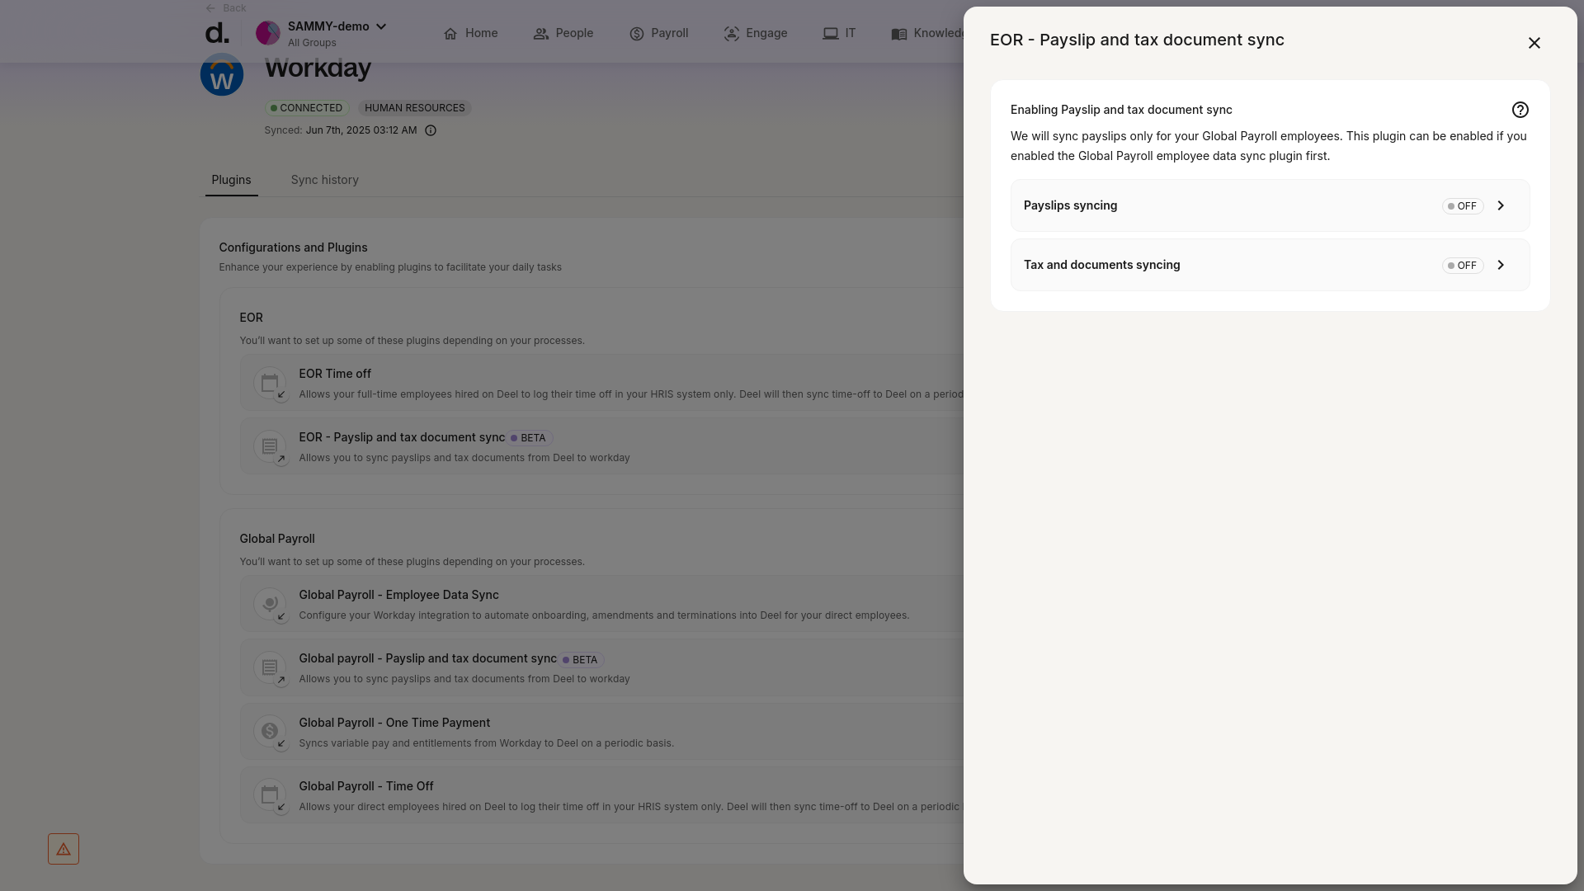1584x891 pixels.
Task: Click the Deel logo
Action: [x=217, y=33]
